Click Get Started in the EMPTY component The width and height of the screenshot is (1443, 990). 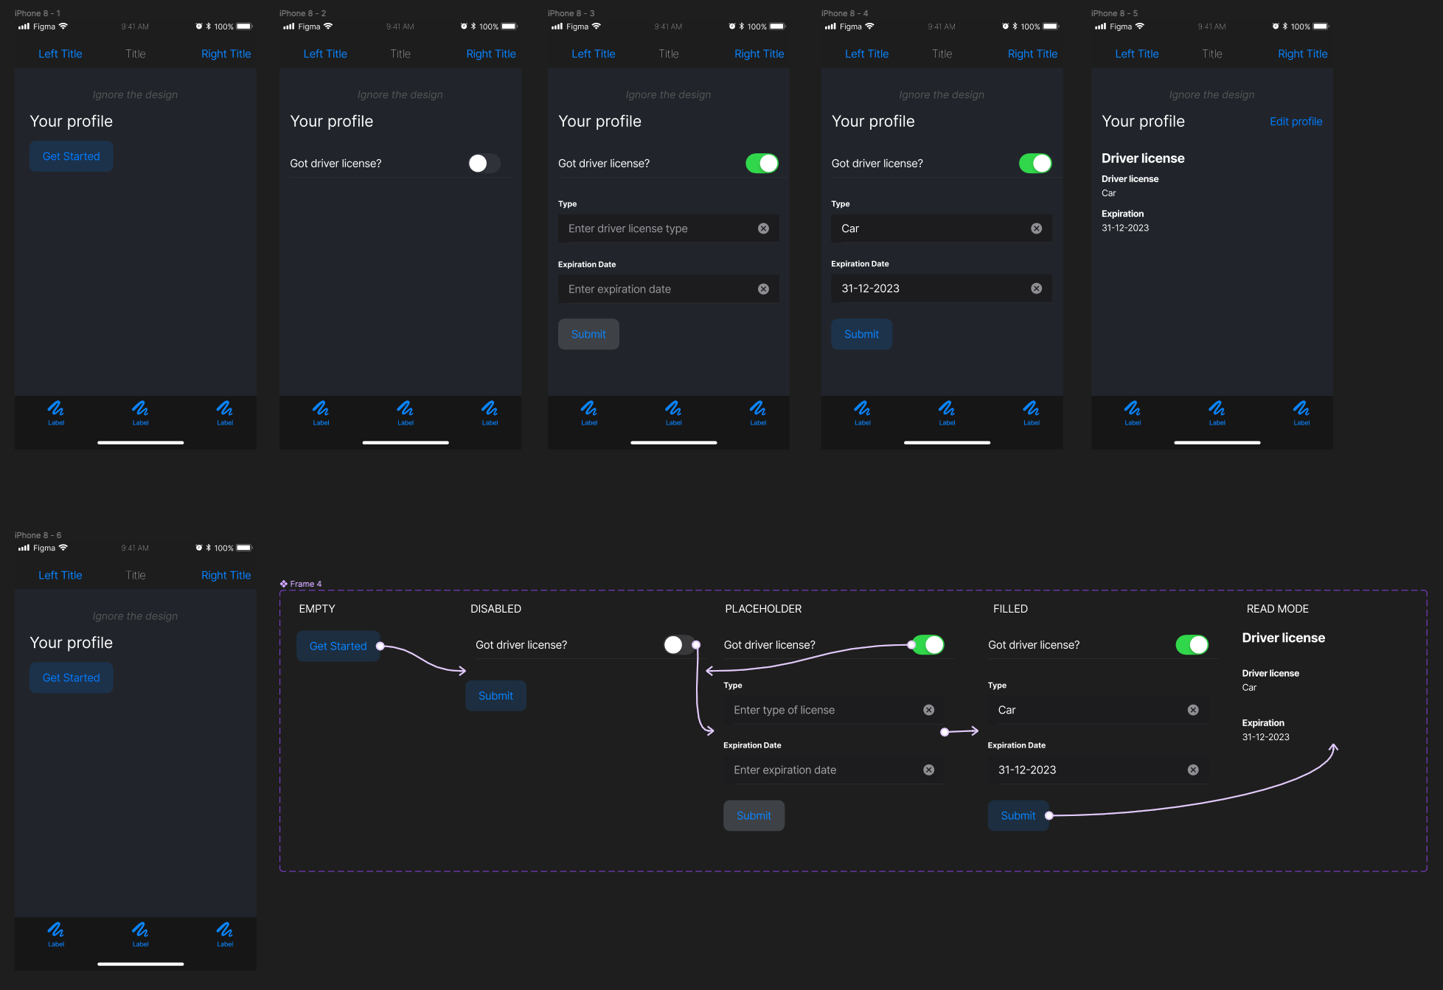coord(338,646)
